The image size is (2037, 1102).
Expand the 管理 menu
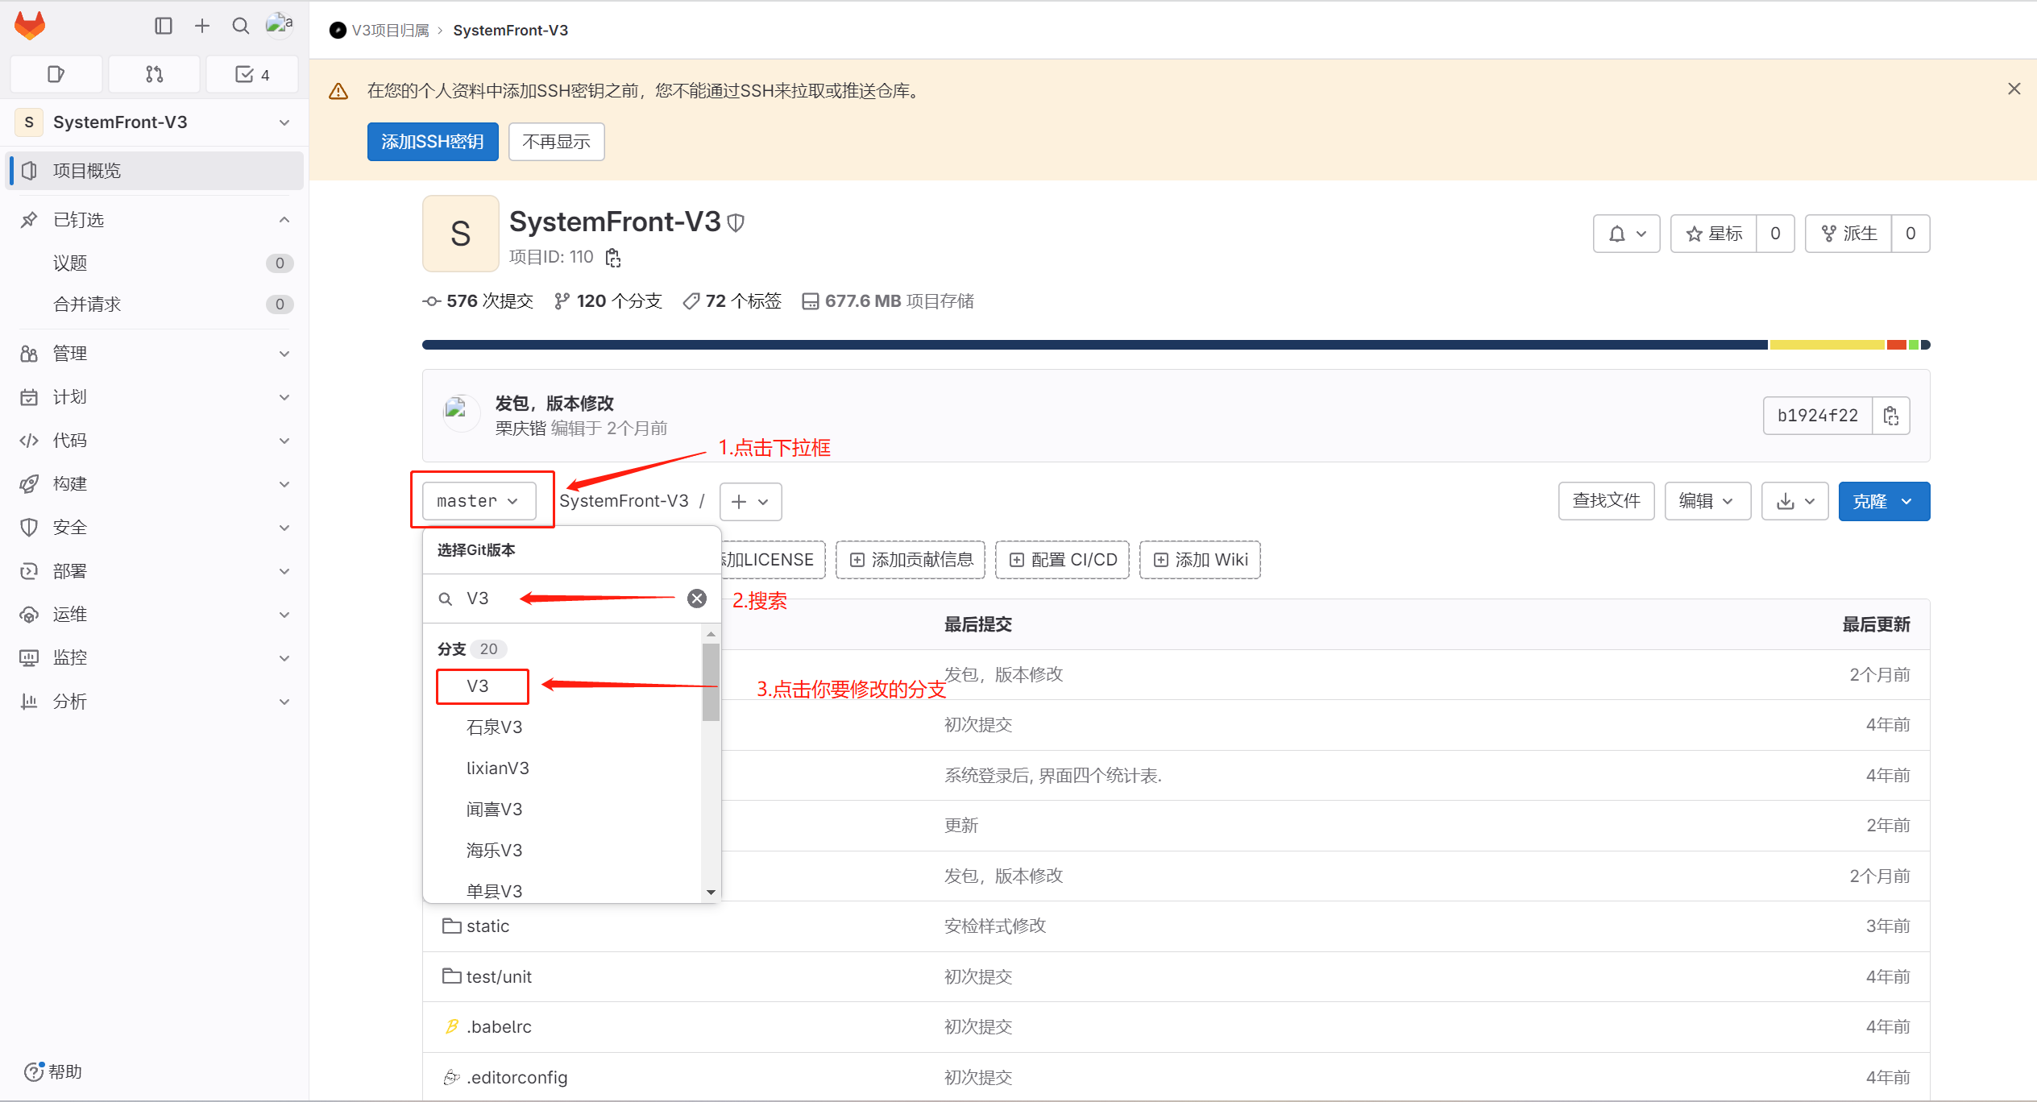tap(153, 354)
